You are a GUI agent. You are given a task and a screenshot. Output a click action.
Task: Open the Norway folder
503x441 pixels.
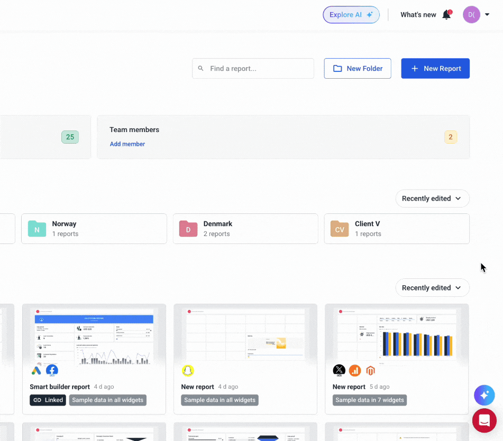click(94, 229)
